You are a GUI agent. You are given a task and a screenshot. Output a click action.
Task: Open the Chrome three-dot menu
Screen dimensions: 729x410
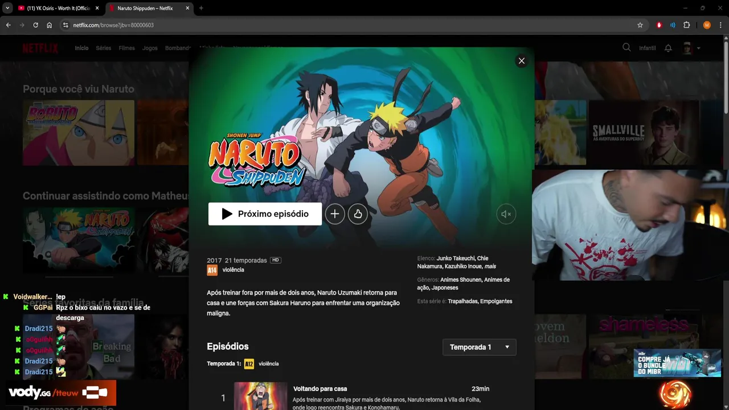pyautogui.click(x=720, y=25)
